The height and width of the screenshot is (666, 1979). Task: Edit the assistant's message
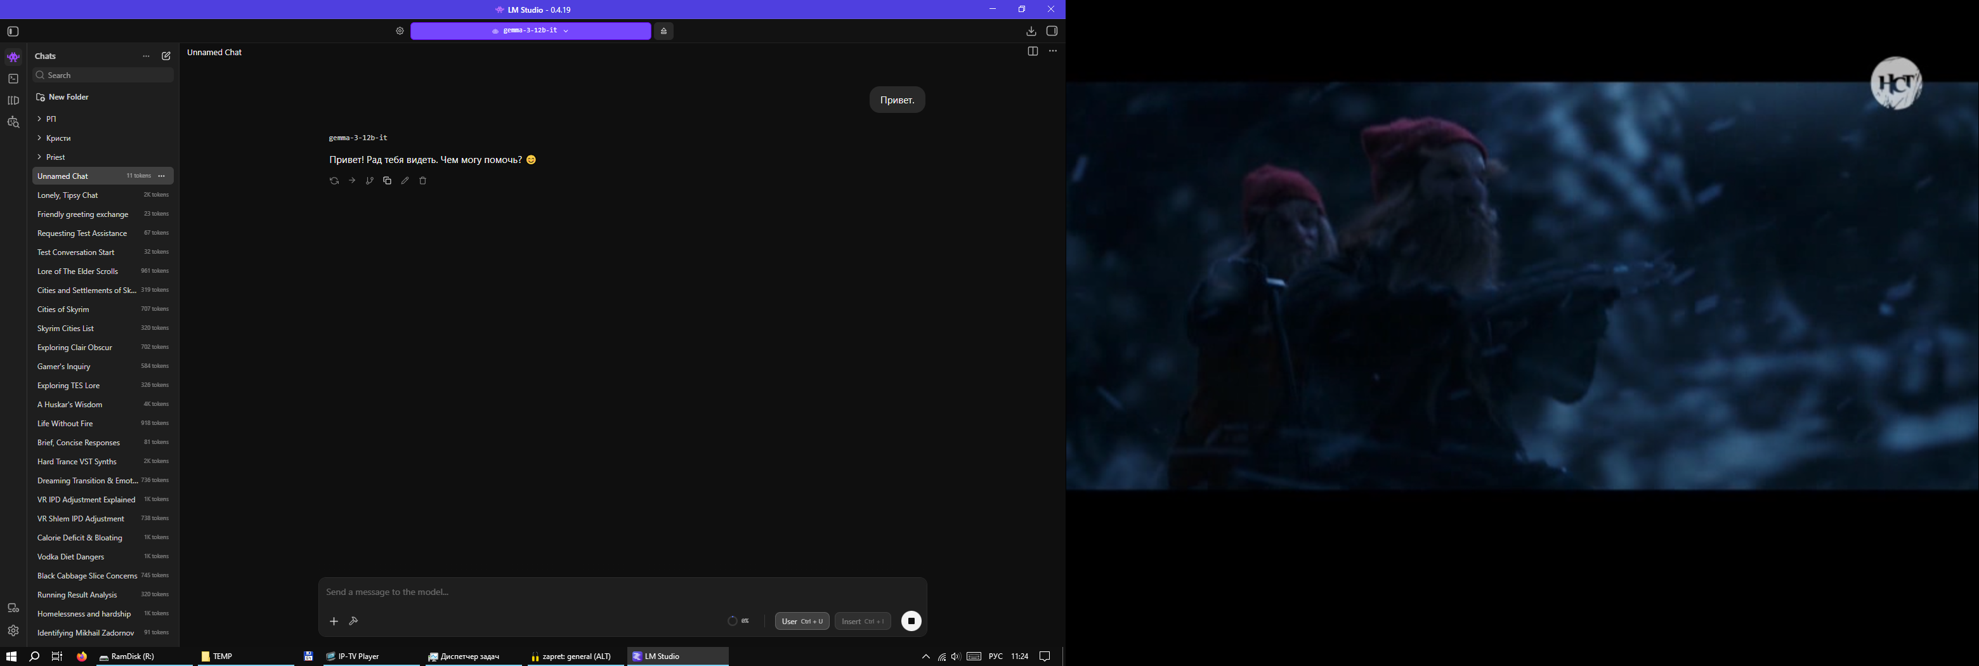click(405, 181)
